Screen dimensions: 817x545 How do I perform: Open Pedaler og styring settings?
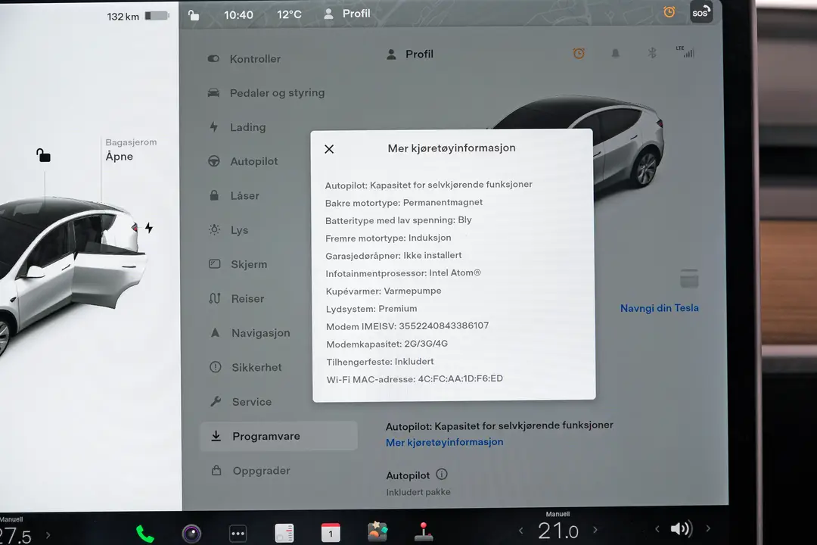pyautogui.click(x=266, y=93)
